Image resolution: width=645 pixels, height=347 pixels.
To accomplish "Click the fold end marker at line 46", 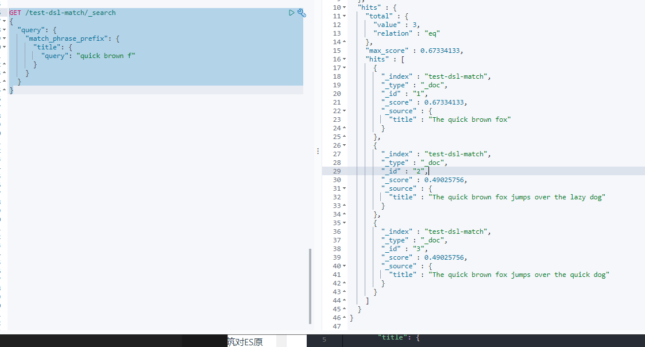I will coord(344,318).
